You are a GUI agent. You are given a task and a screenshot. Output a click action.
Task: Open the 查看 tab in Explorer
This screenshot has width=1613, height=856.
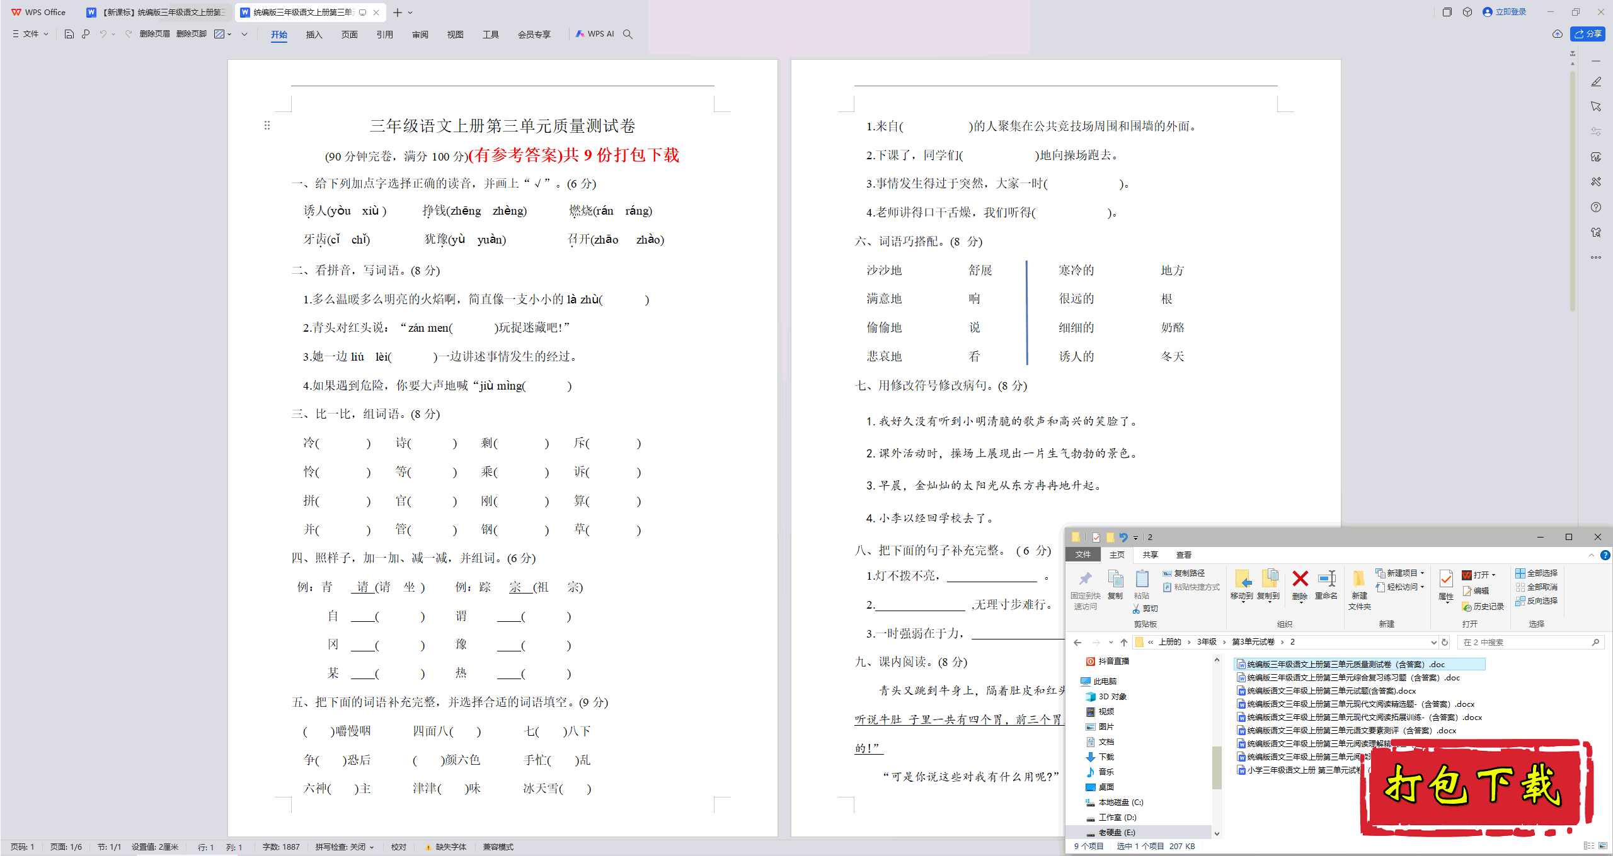point(1183,555)
